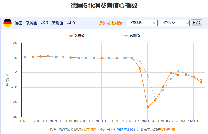
Task: Click the orange 公布值 legend marker
Action: click(x=71, y=36)
